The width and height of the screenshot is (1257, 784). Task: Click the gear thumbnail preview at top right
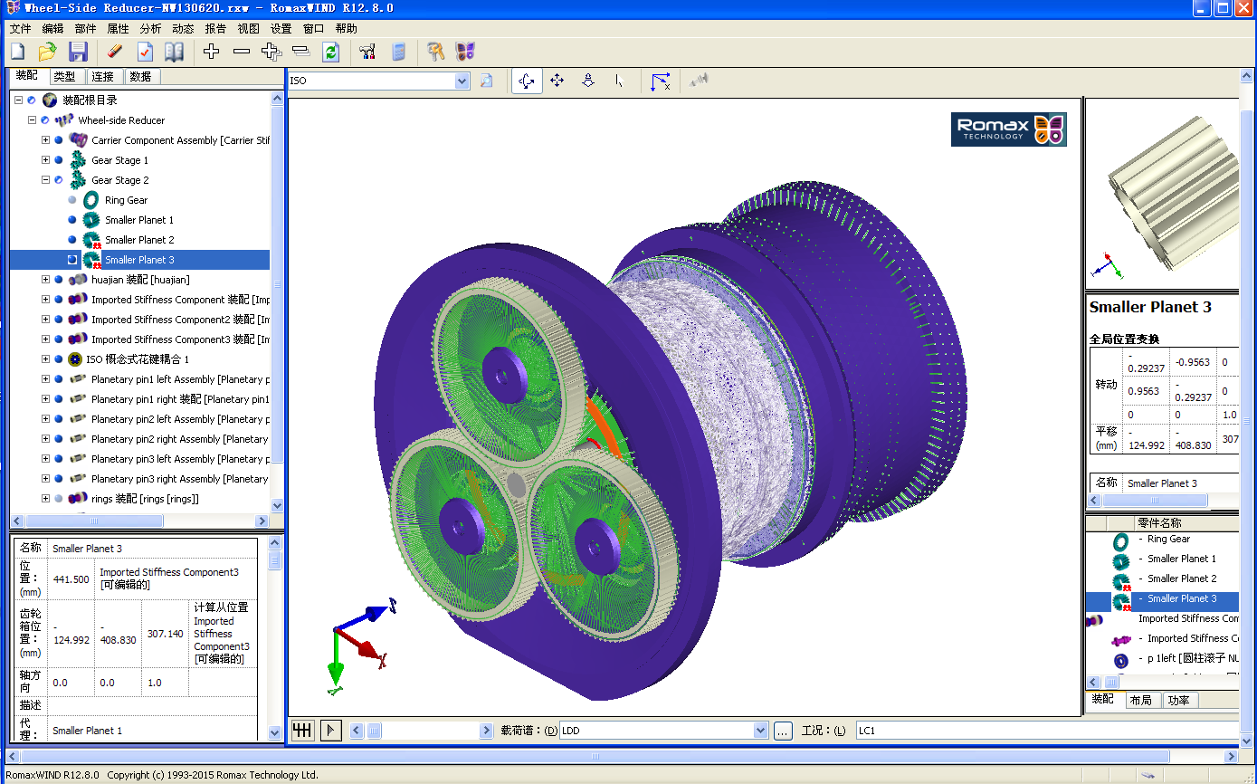click(x=1163, y=195)
